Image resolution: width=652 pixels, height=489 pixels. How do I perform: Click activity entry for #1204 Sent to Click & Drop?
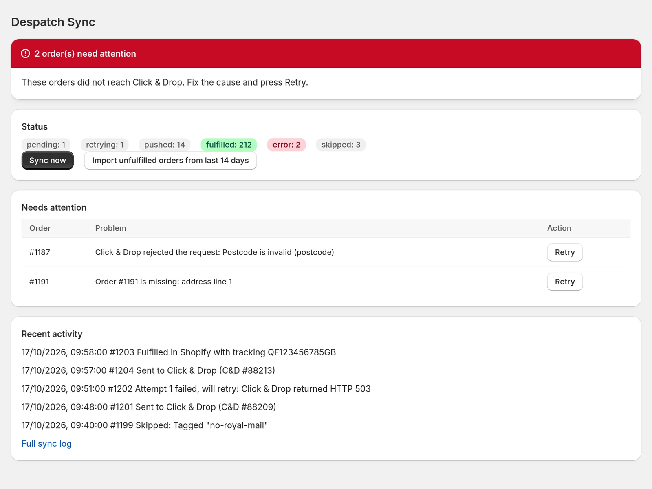148,371
